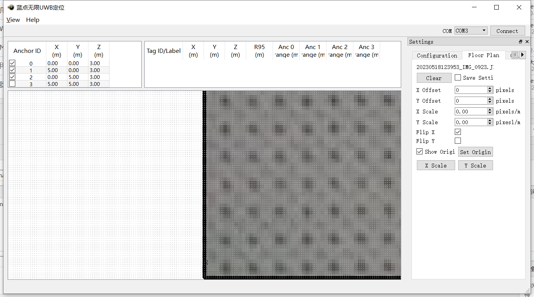
Task: Click the app icon in title bar
Action: click(11, 7)
